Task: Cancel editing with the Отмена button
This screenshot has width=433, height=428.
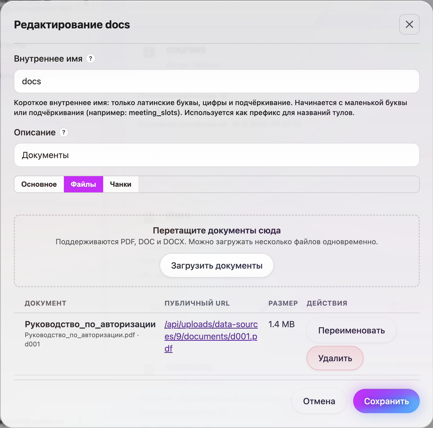Action: [x=319, y=401]
